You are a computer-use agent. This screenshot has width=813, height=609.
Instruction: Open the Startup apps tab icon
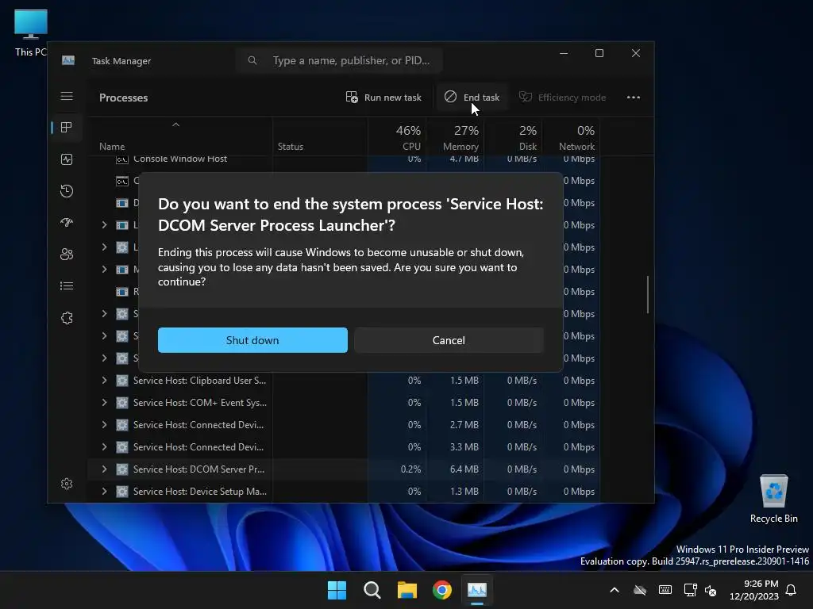pyautogui.click(x=67, y=223)
